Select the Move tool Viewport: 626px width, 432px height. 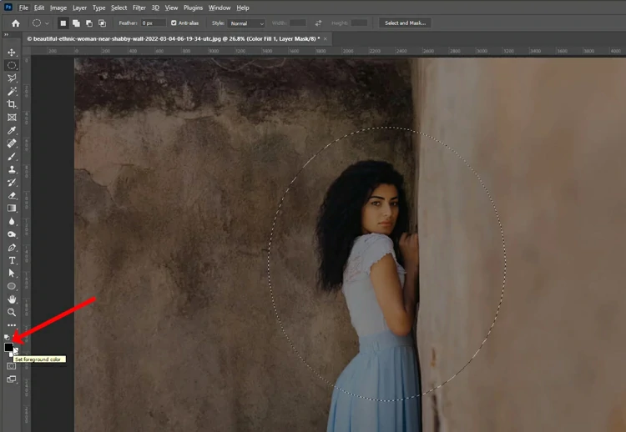pyautogui.click(x=12, y=53)
